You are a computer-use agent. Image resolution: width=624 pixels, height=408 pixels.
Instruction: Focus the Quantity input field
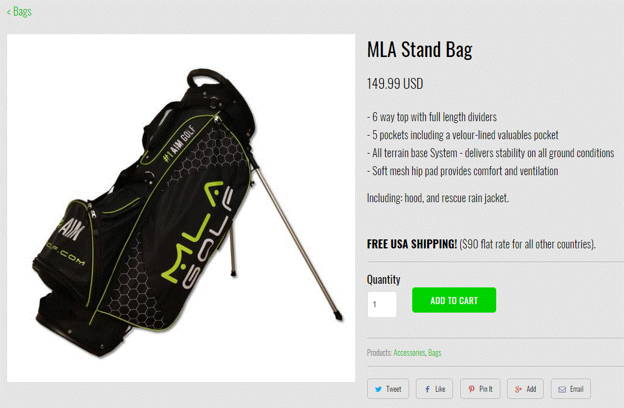[382, 304]
